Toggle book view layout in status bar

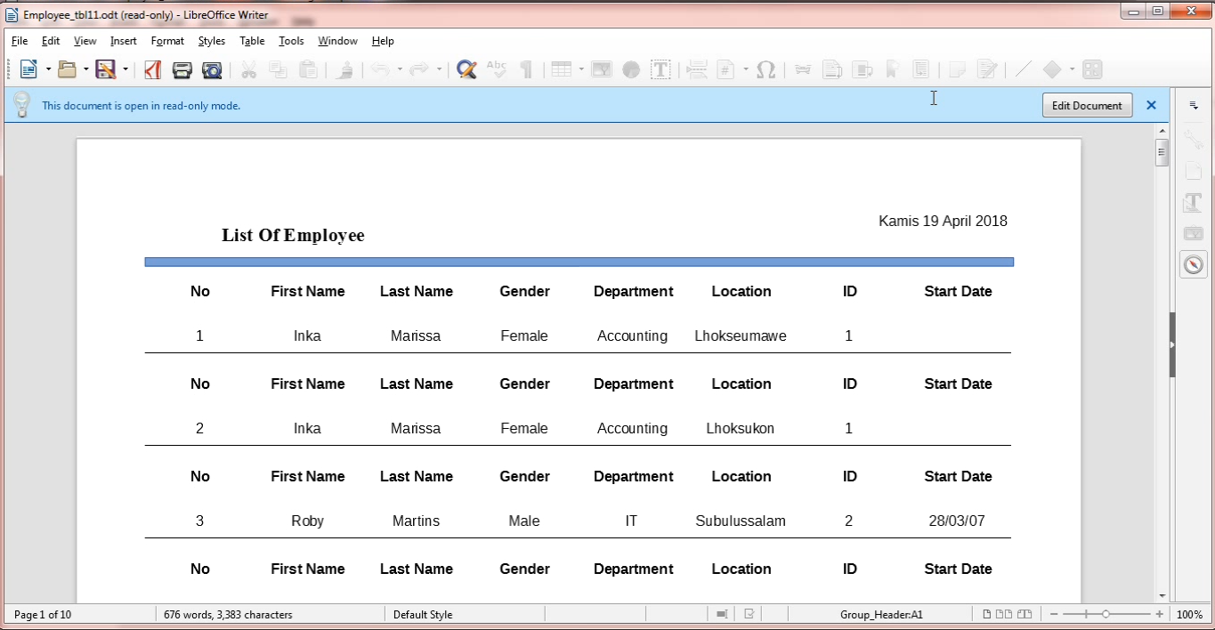coord(1025,614)
